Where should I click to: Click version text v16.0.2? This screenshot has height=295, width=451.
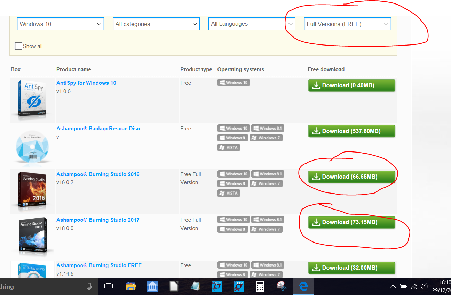pyautogui.click(x=65, y=182)
